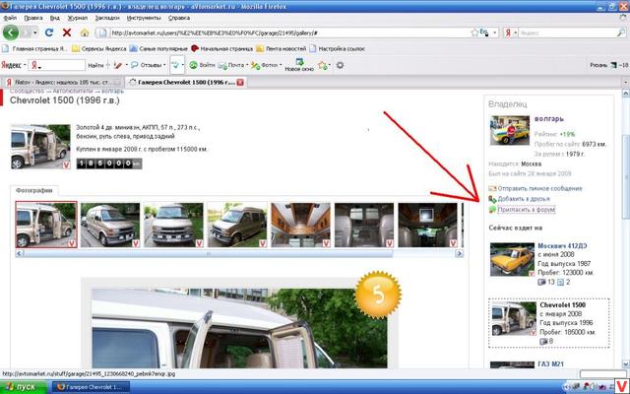Select the Фотографии tab
Screen dimensions: 630x394
tap(34, 190)
